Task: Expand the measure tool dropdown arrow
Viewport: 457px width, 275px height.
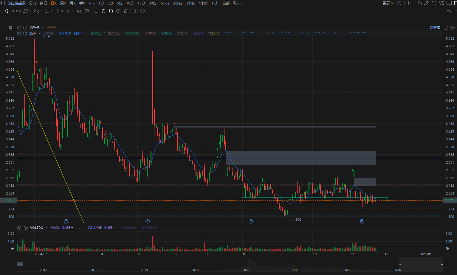Action: click(62, 11)
